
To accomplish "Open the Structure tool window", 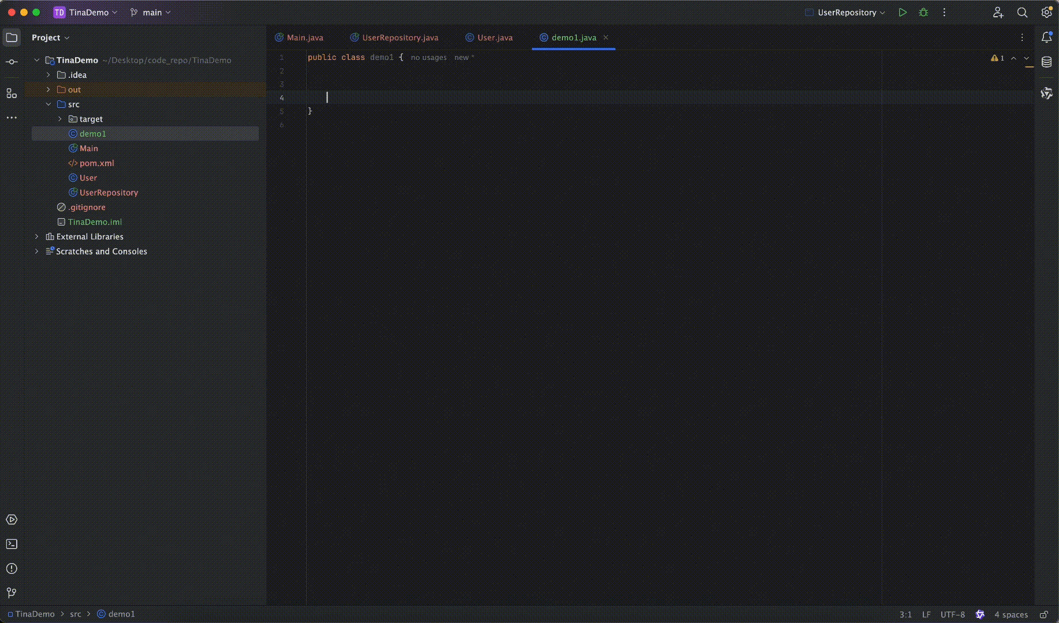I will [x=12, y=93].
